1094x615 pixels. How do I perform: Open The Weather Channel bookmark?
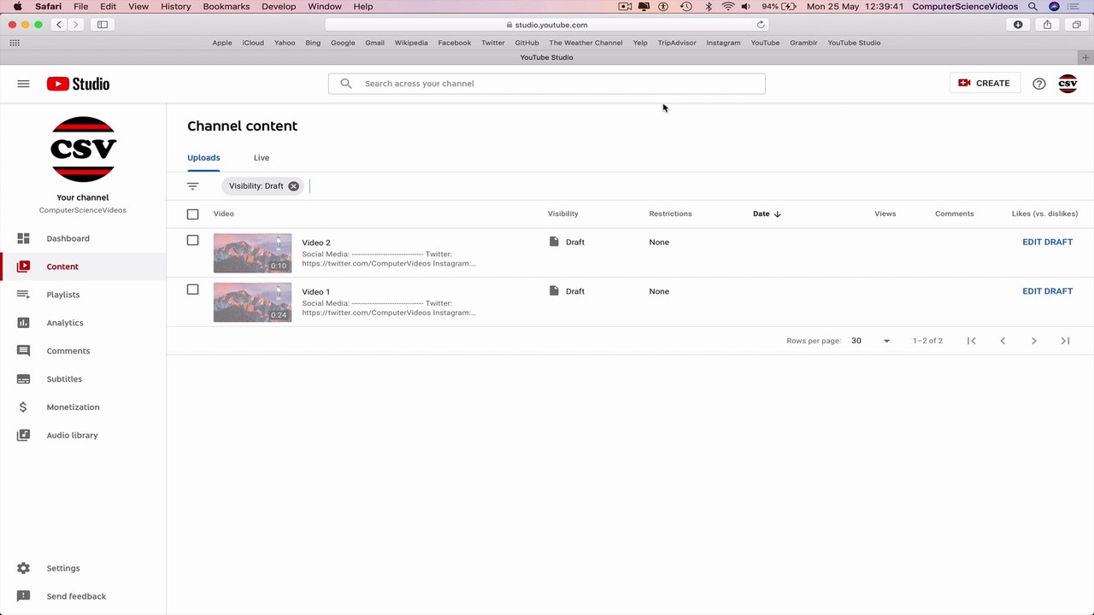[x=585, y=43]
